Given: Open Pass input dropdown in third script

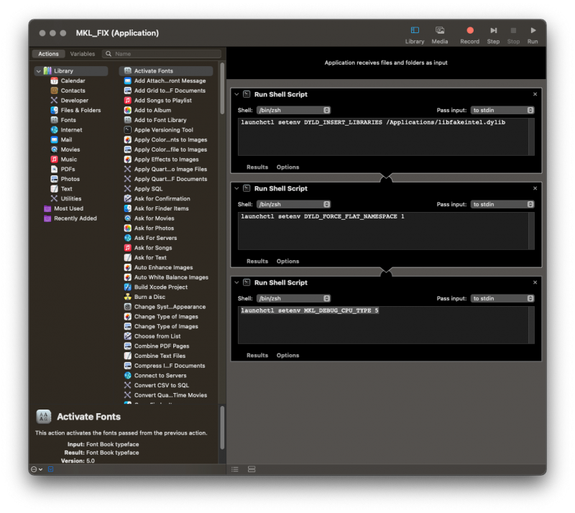Looking at the screenshot, I should click(x=502, y=298).
